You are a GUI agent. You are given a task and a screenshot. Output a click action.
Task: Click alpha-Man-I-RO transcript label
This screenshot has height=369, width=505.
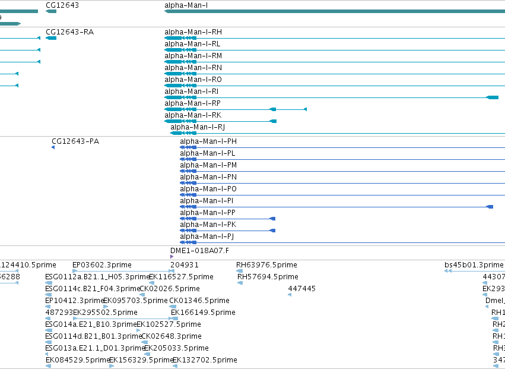click(x=193, y=80)
